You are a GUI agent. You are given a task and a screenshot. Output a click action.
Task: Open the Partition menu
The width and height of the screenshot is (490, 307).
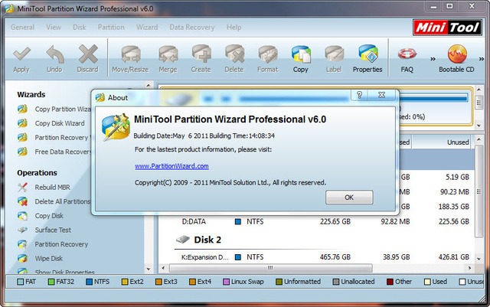click(x=111, y=28)
